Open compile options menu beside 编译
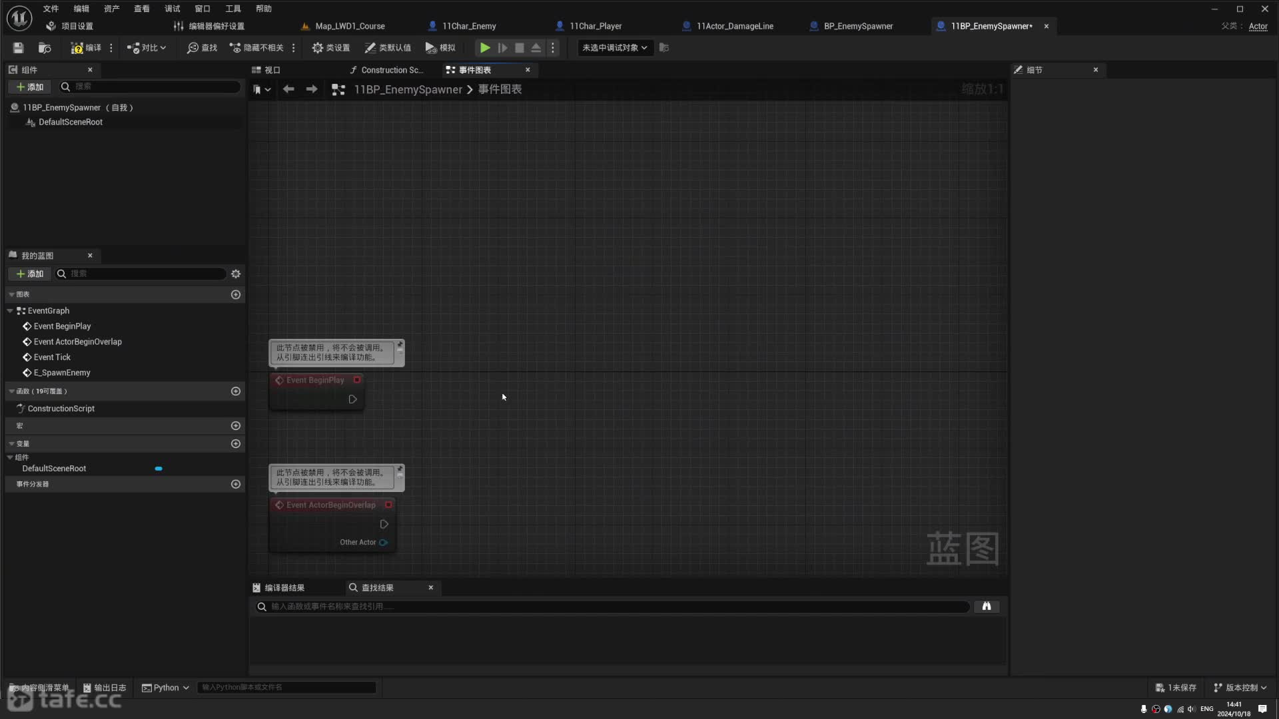 111,48
